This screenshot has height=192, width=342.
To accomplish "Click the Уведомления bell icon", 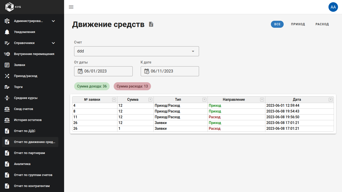I will pyautogui.click(x=7, y=32).
